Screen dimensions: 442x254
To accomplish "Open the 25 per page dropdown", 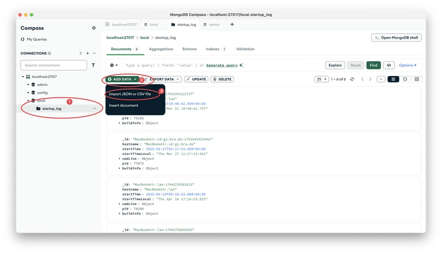I will 322,79.
